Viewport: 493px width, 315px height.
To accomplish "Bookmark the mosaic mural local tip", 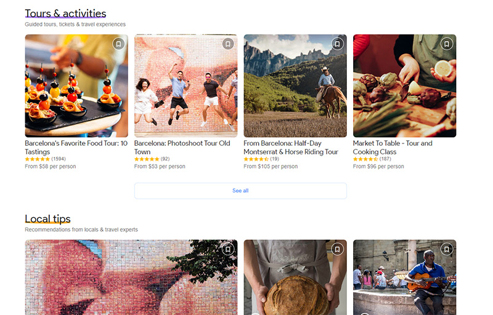I will (228, 249).
